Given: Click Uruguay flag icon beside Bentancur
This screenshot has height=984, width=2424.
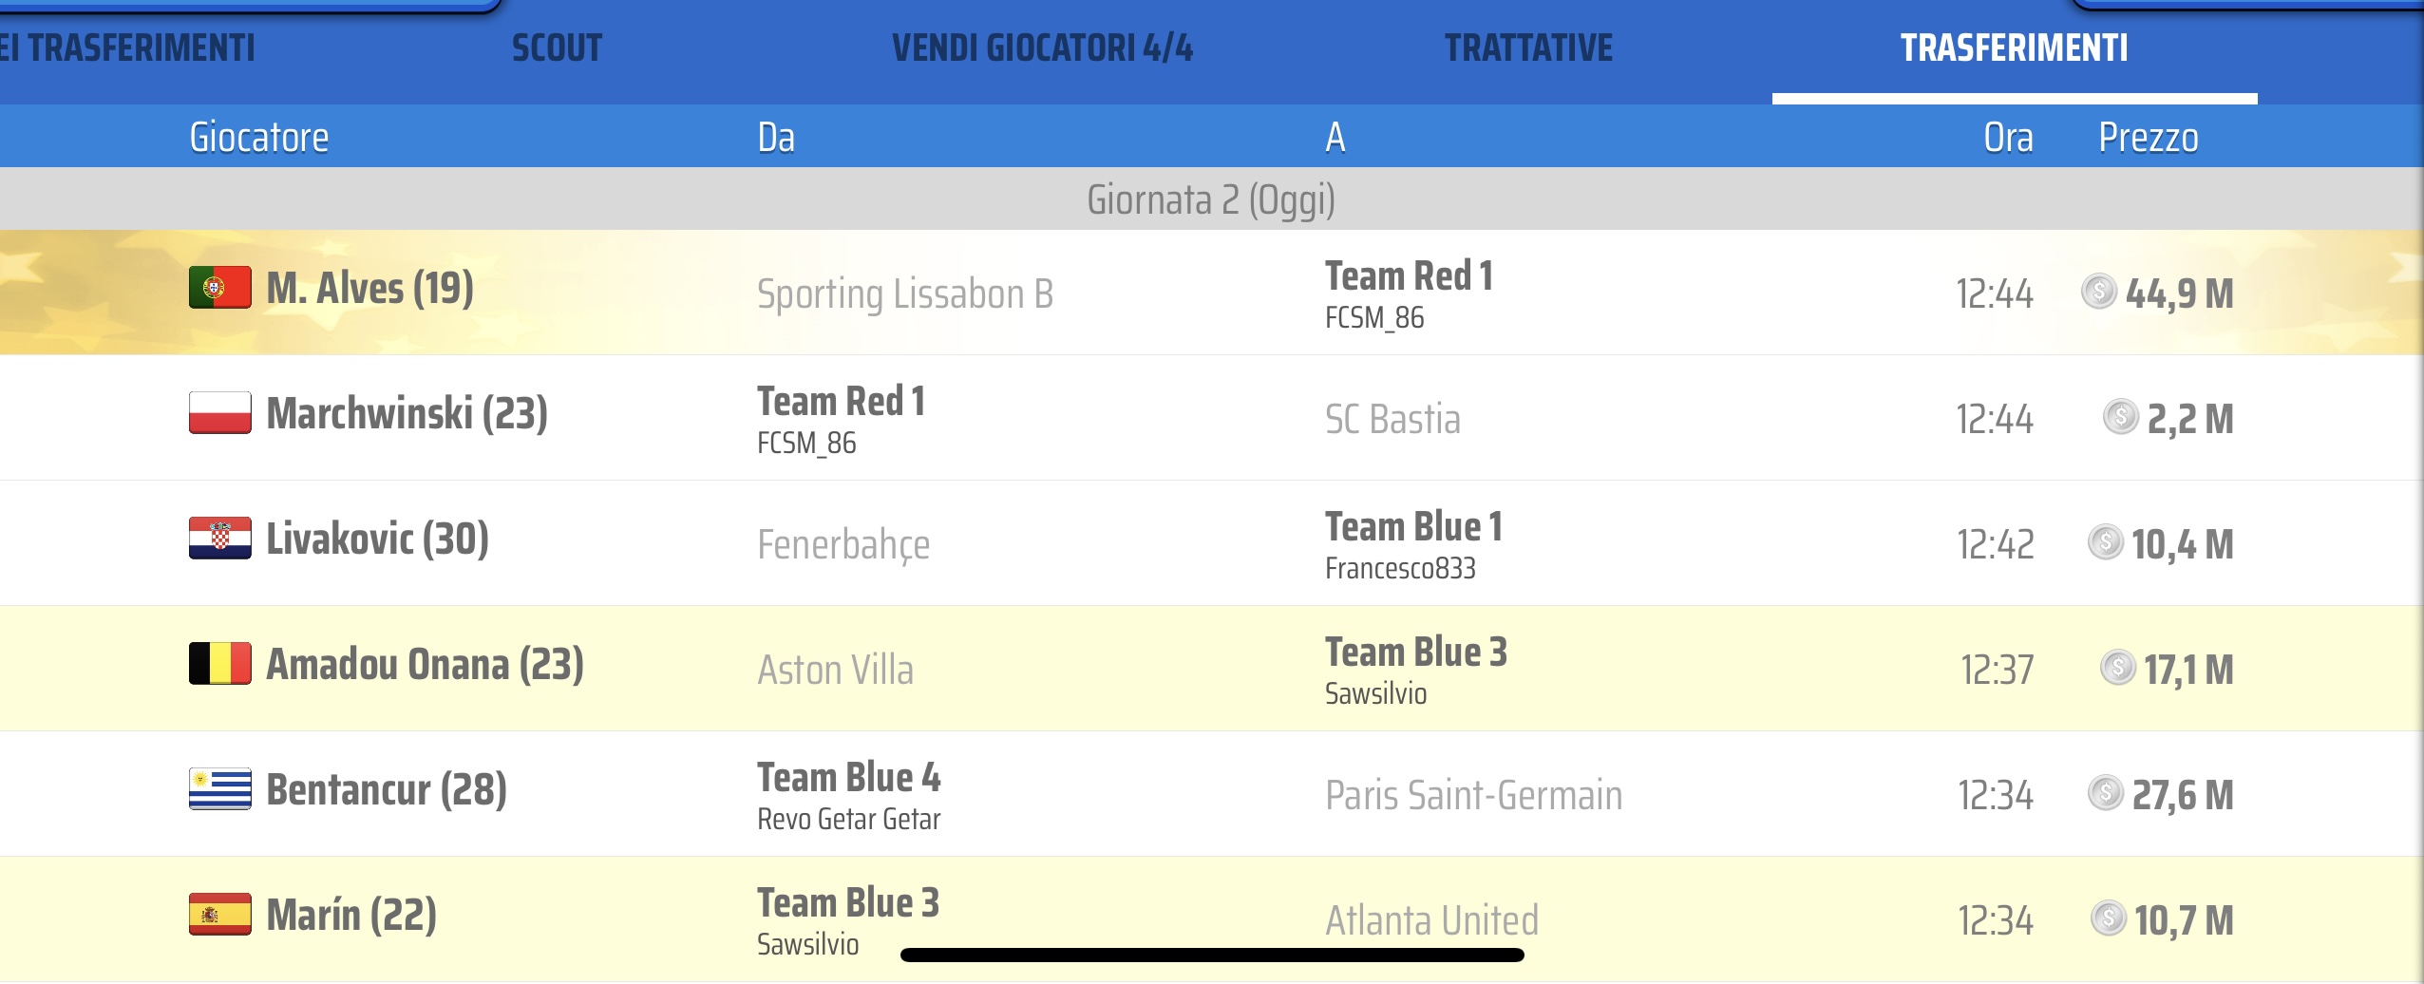Looking at the screenshot, I should click(x=219, y=789).
